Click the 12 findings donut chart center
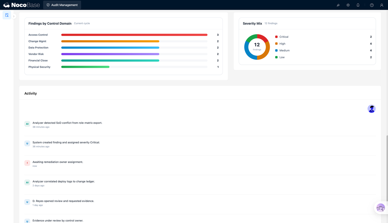 point(257,47)
